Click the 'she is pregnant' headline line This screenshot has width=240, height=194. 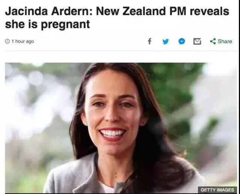48,24
